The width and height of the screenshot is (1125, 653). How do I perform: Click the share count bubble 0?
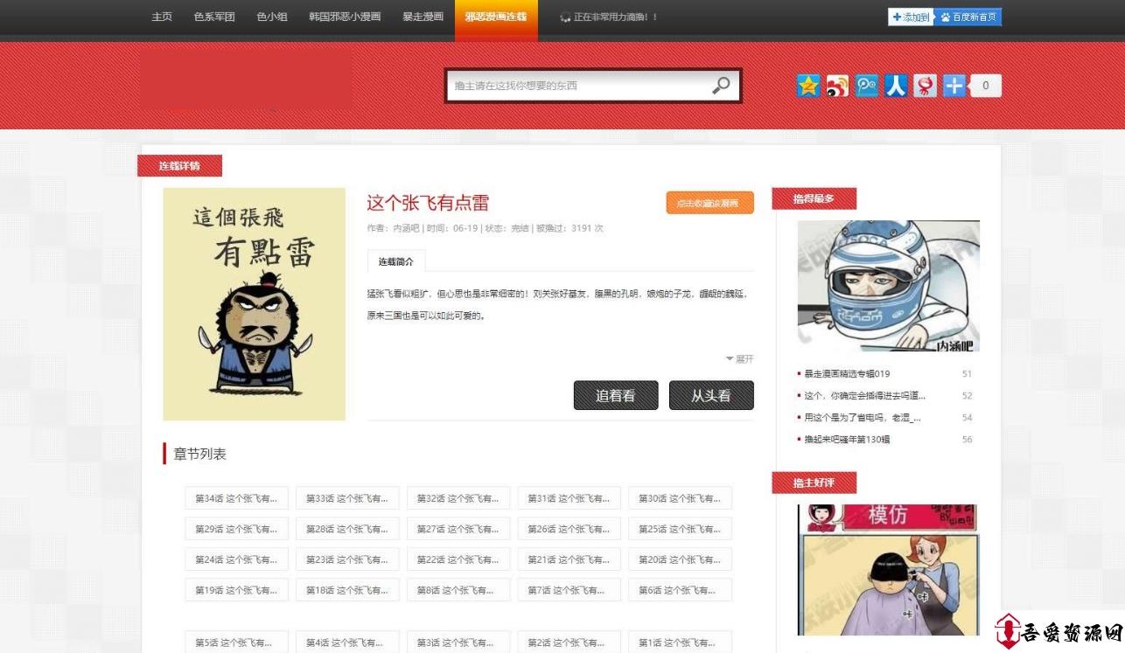point(986,86)
